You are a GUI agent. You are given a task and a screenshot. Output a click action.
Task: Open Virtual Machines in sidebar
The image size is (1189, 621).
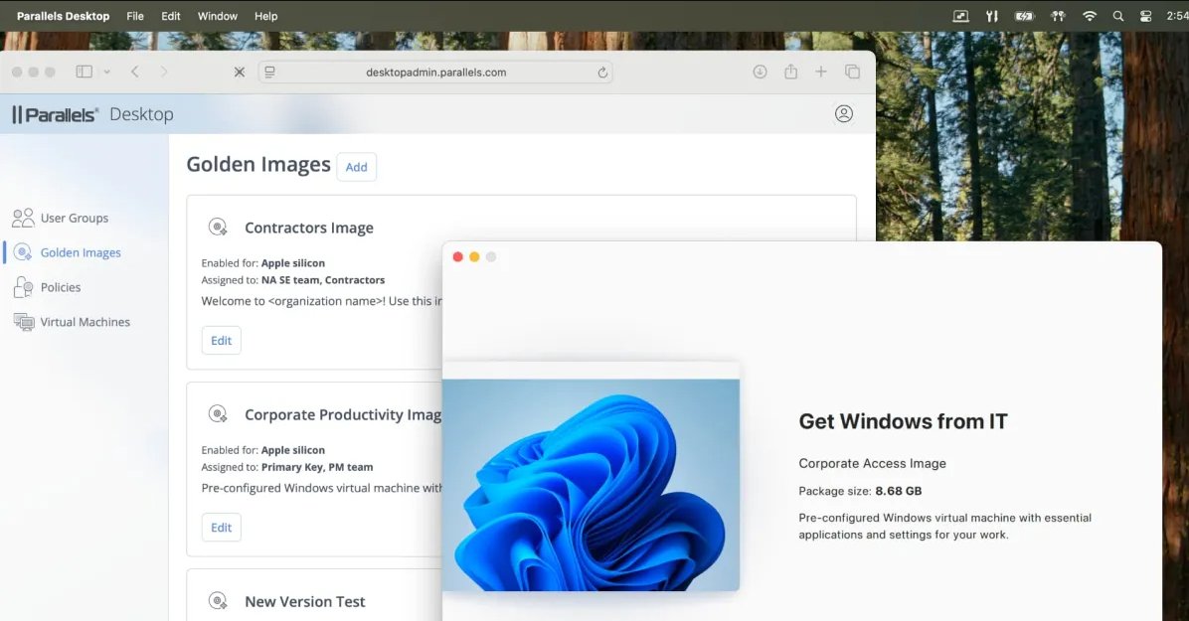click(x=85, y=322)
